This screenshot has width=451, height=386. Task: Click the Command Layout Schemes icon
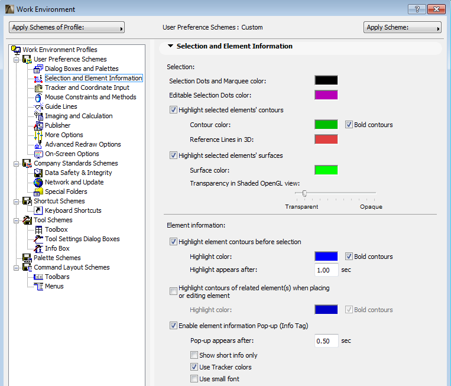(x=27, y=268)
